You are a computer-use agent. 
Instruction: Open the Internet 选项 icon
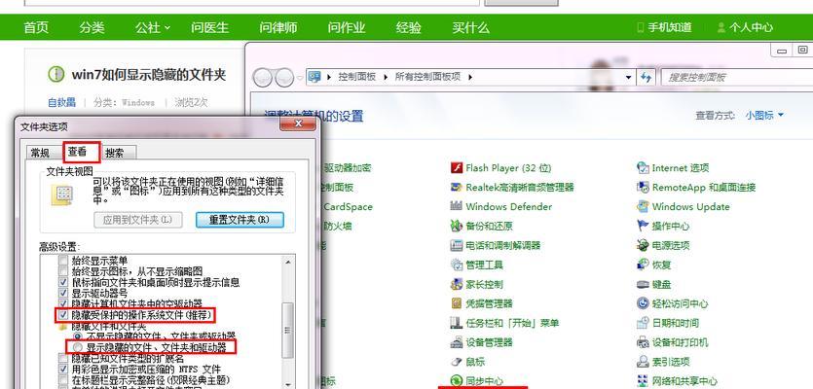click(643, 168)
